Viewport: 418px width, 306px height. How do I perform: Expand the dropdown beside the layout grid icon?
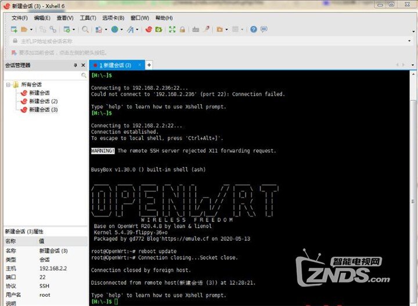242,30
